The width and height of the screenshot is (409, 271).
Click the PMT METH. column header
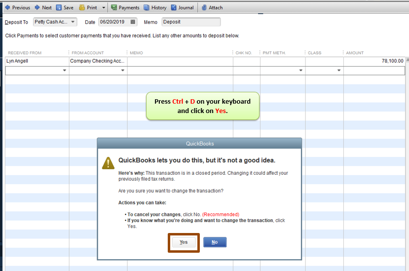point(274,53)
